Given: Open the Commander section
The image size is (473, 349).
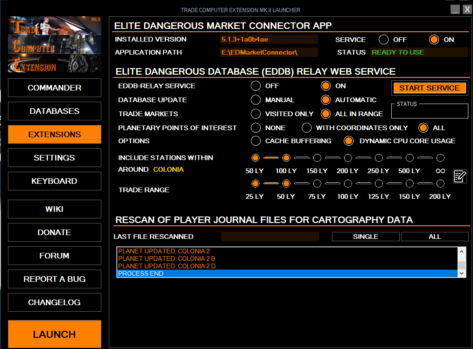Looking at the screenshot, I should pyautogui.click(x=55, y=88).
